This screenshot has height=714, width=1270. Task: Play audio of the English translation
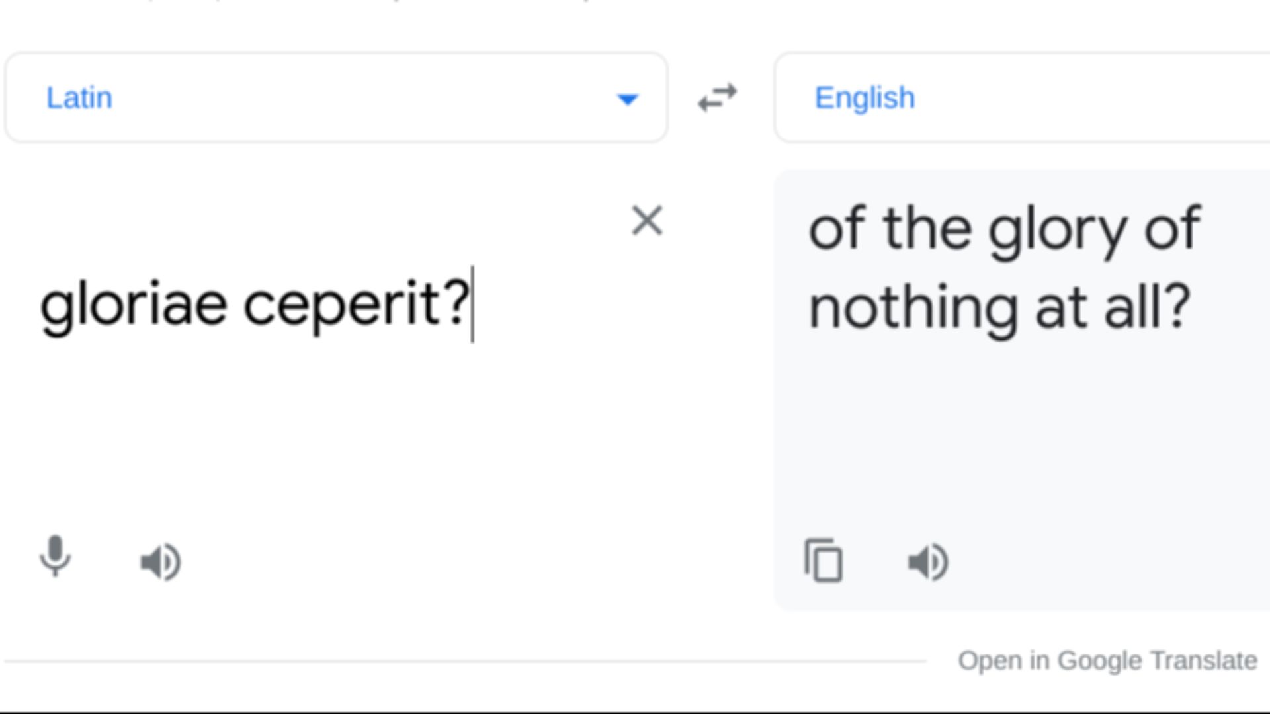point(927,561)
